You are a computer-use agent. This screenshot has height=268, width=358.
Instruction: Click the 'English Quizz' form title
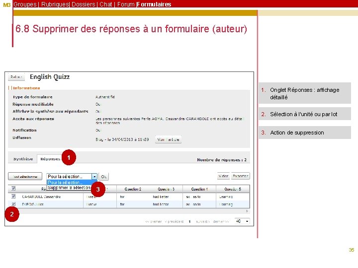click(x=50, y=77)
